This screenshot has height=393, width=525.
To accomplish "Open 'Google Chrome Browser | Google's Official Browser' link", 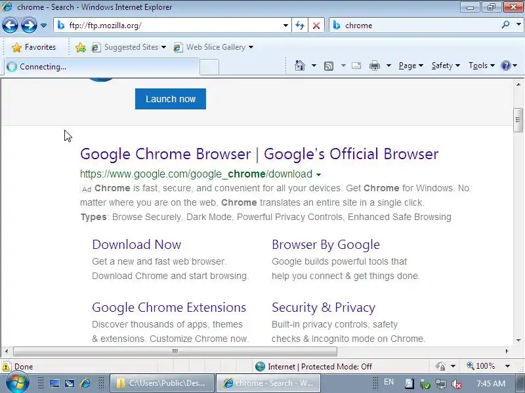I will pyautogui.click(x=259, y=154).
